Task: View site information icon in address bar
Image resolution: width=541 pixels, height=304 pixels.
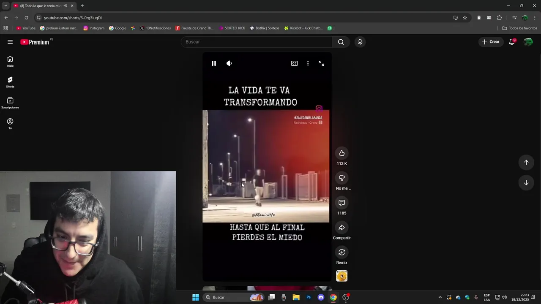Action: (38, 18)
